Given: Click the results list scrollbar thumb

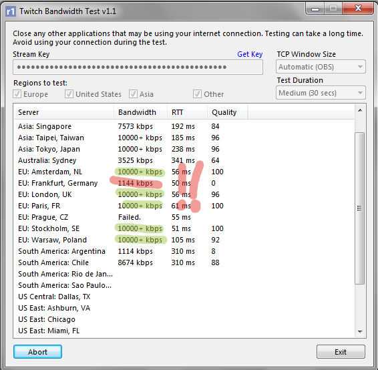Looking at the screenshot, I should click(x=360, y=208).
